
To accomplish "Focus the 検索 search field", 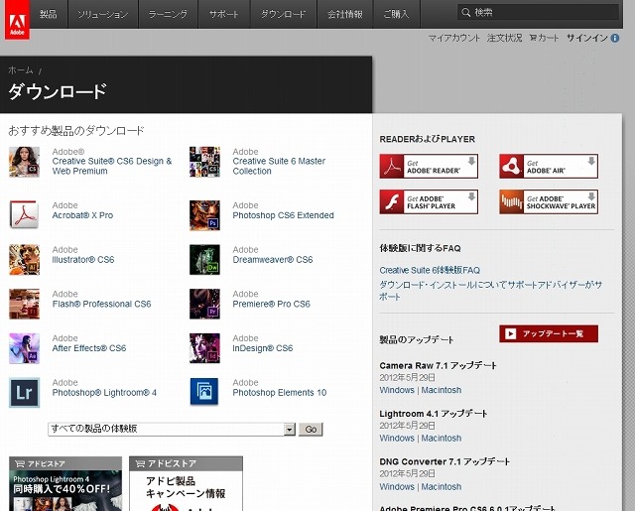I will [539, 12].
